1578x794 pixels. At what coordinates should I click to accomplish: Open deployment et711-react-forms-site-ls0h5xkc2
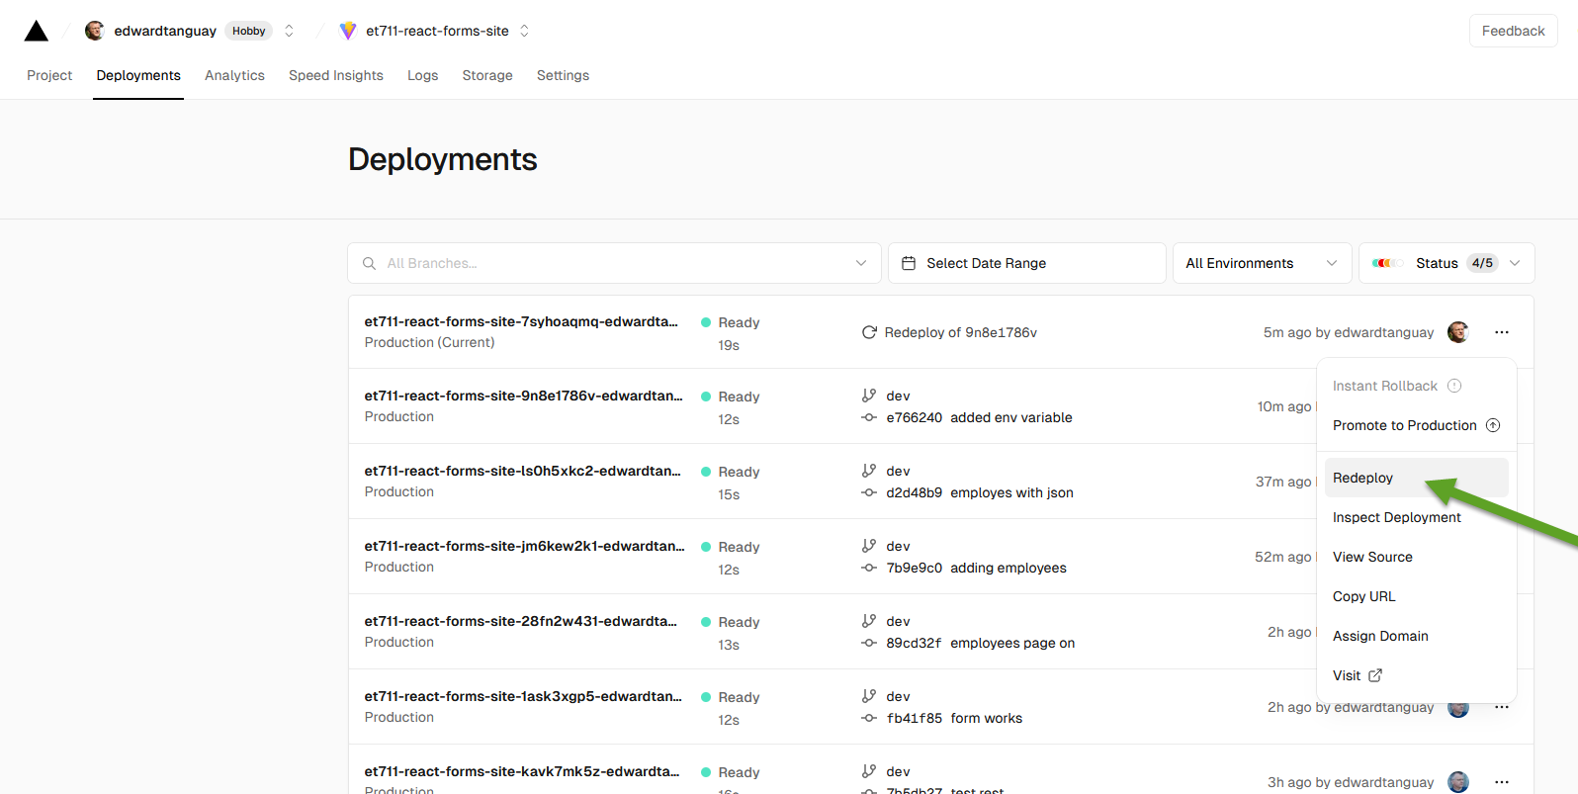click(522, 471)
